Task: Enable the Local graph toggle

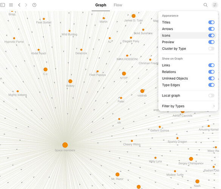Action: click(211, 95)
